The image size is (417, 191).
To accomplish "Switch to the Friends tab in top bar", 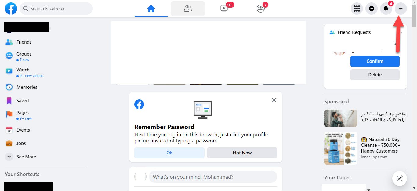I will 188,9.
